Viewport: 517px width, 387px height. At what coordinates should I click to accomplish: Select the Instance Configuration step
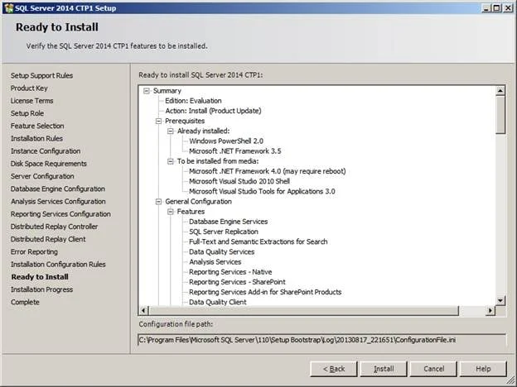pyautogui.click(x=46, y=151)
